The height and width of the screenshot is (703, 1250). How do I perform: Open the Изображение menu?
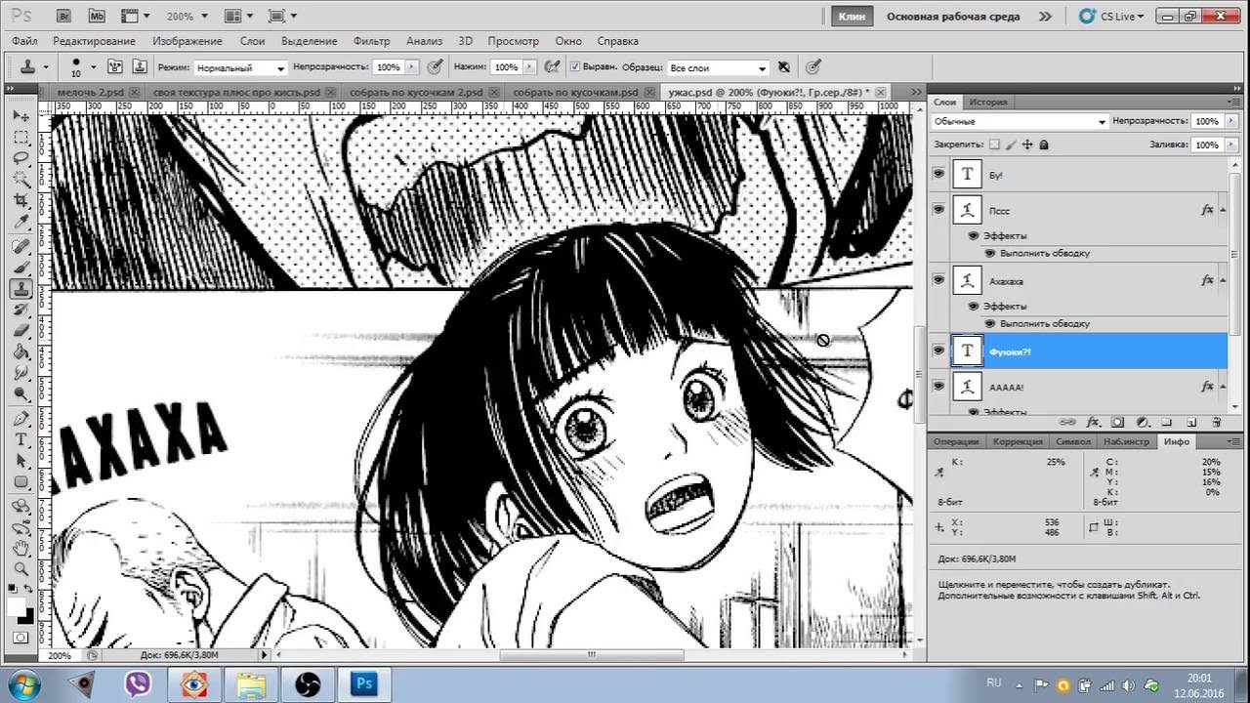187,41
